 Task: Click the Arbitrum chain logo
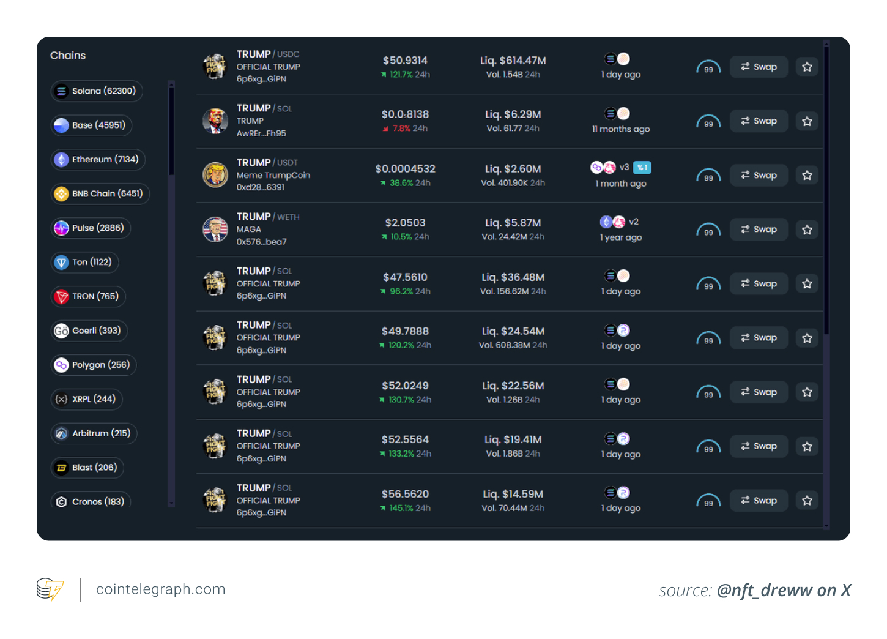click(61, 434)
